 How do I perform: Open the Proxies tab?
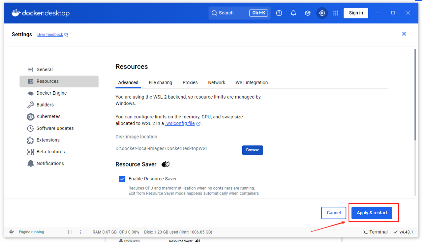pyautogui.click(x=190, y=83)
